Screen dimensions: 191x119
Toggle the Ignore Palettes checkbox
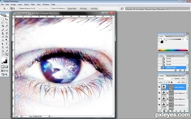tap(37, 9)
